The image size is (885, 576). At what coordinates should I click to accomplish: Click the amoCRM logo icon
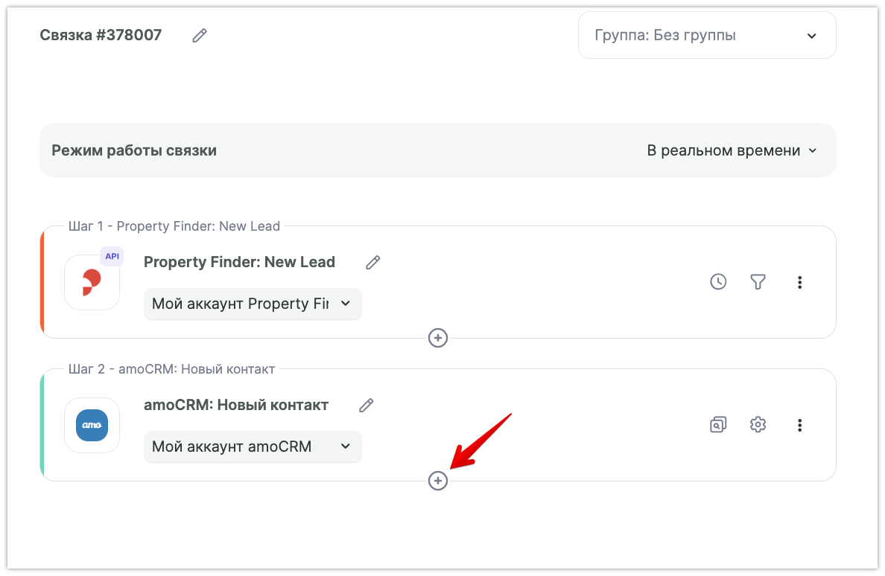coord(92,426)
